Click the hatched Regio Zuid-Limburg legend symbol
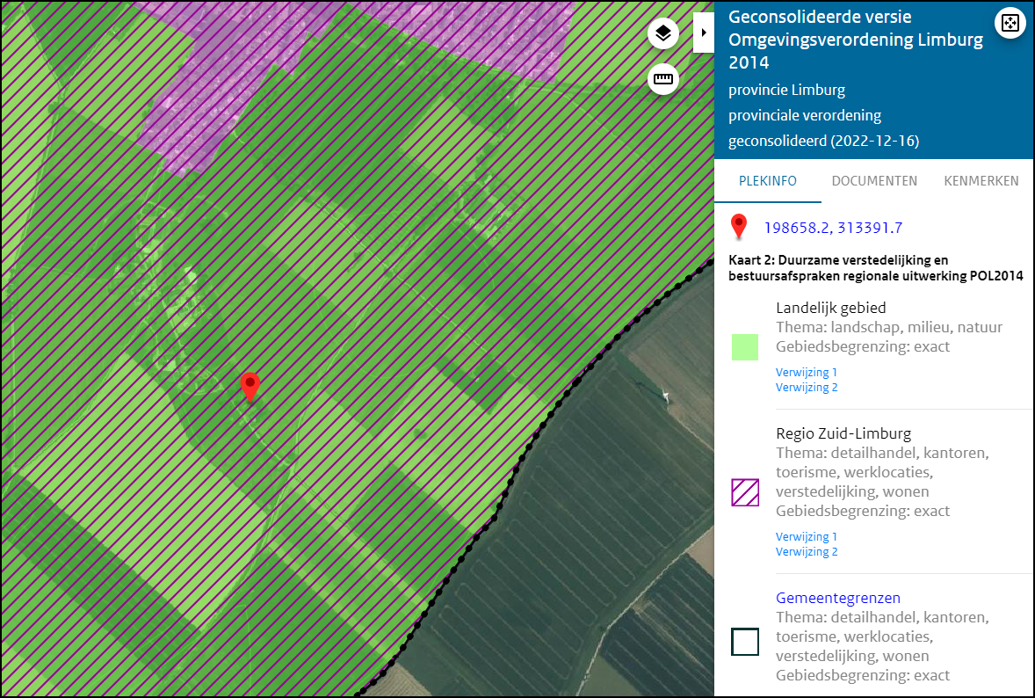 744,493
